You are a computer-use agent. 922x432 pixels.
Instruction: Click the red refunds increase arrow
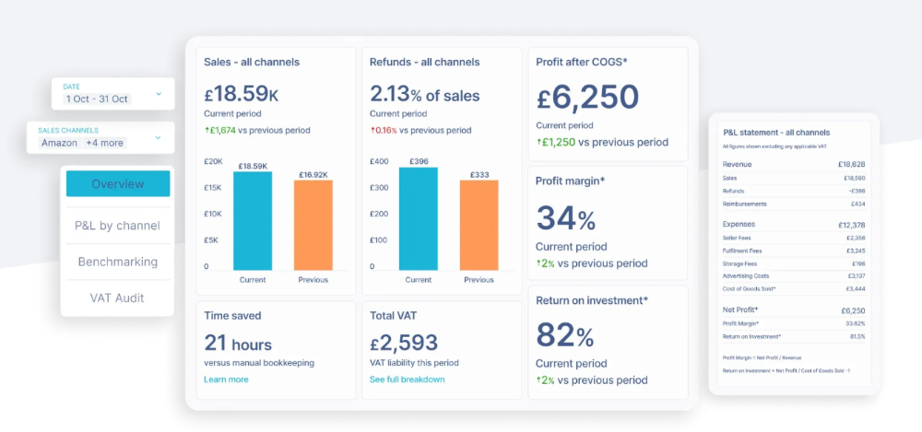[x=372, y=130]
